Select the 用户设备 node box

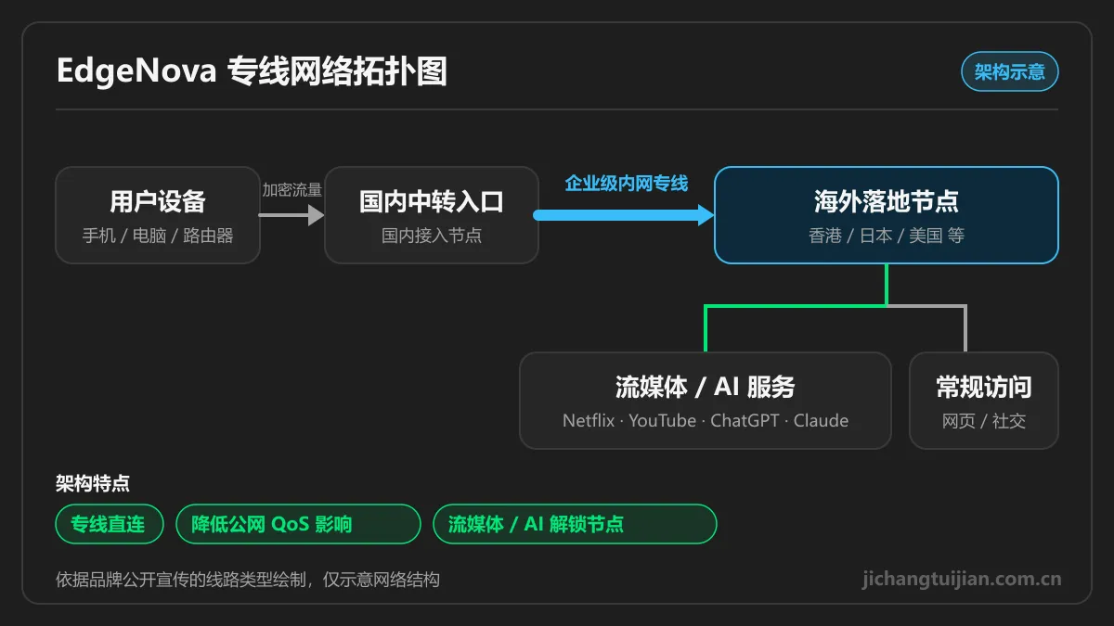(x=158, y=215)
